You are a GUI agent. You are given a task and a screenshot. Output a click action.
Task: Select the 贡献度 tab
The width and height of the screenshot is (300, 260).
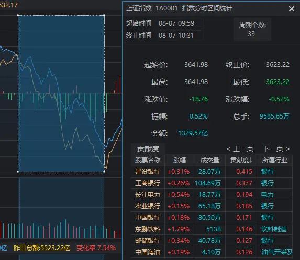point(148,149)
